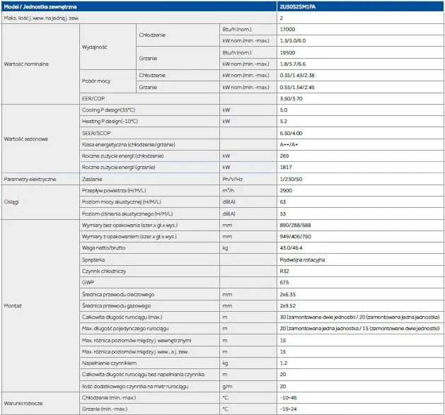
Task: Select the 'Montaż' section label
Action: pos(13,306)
